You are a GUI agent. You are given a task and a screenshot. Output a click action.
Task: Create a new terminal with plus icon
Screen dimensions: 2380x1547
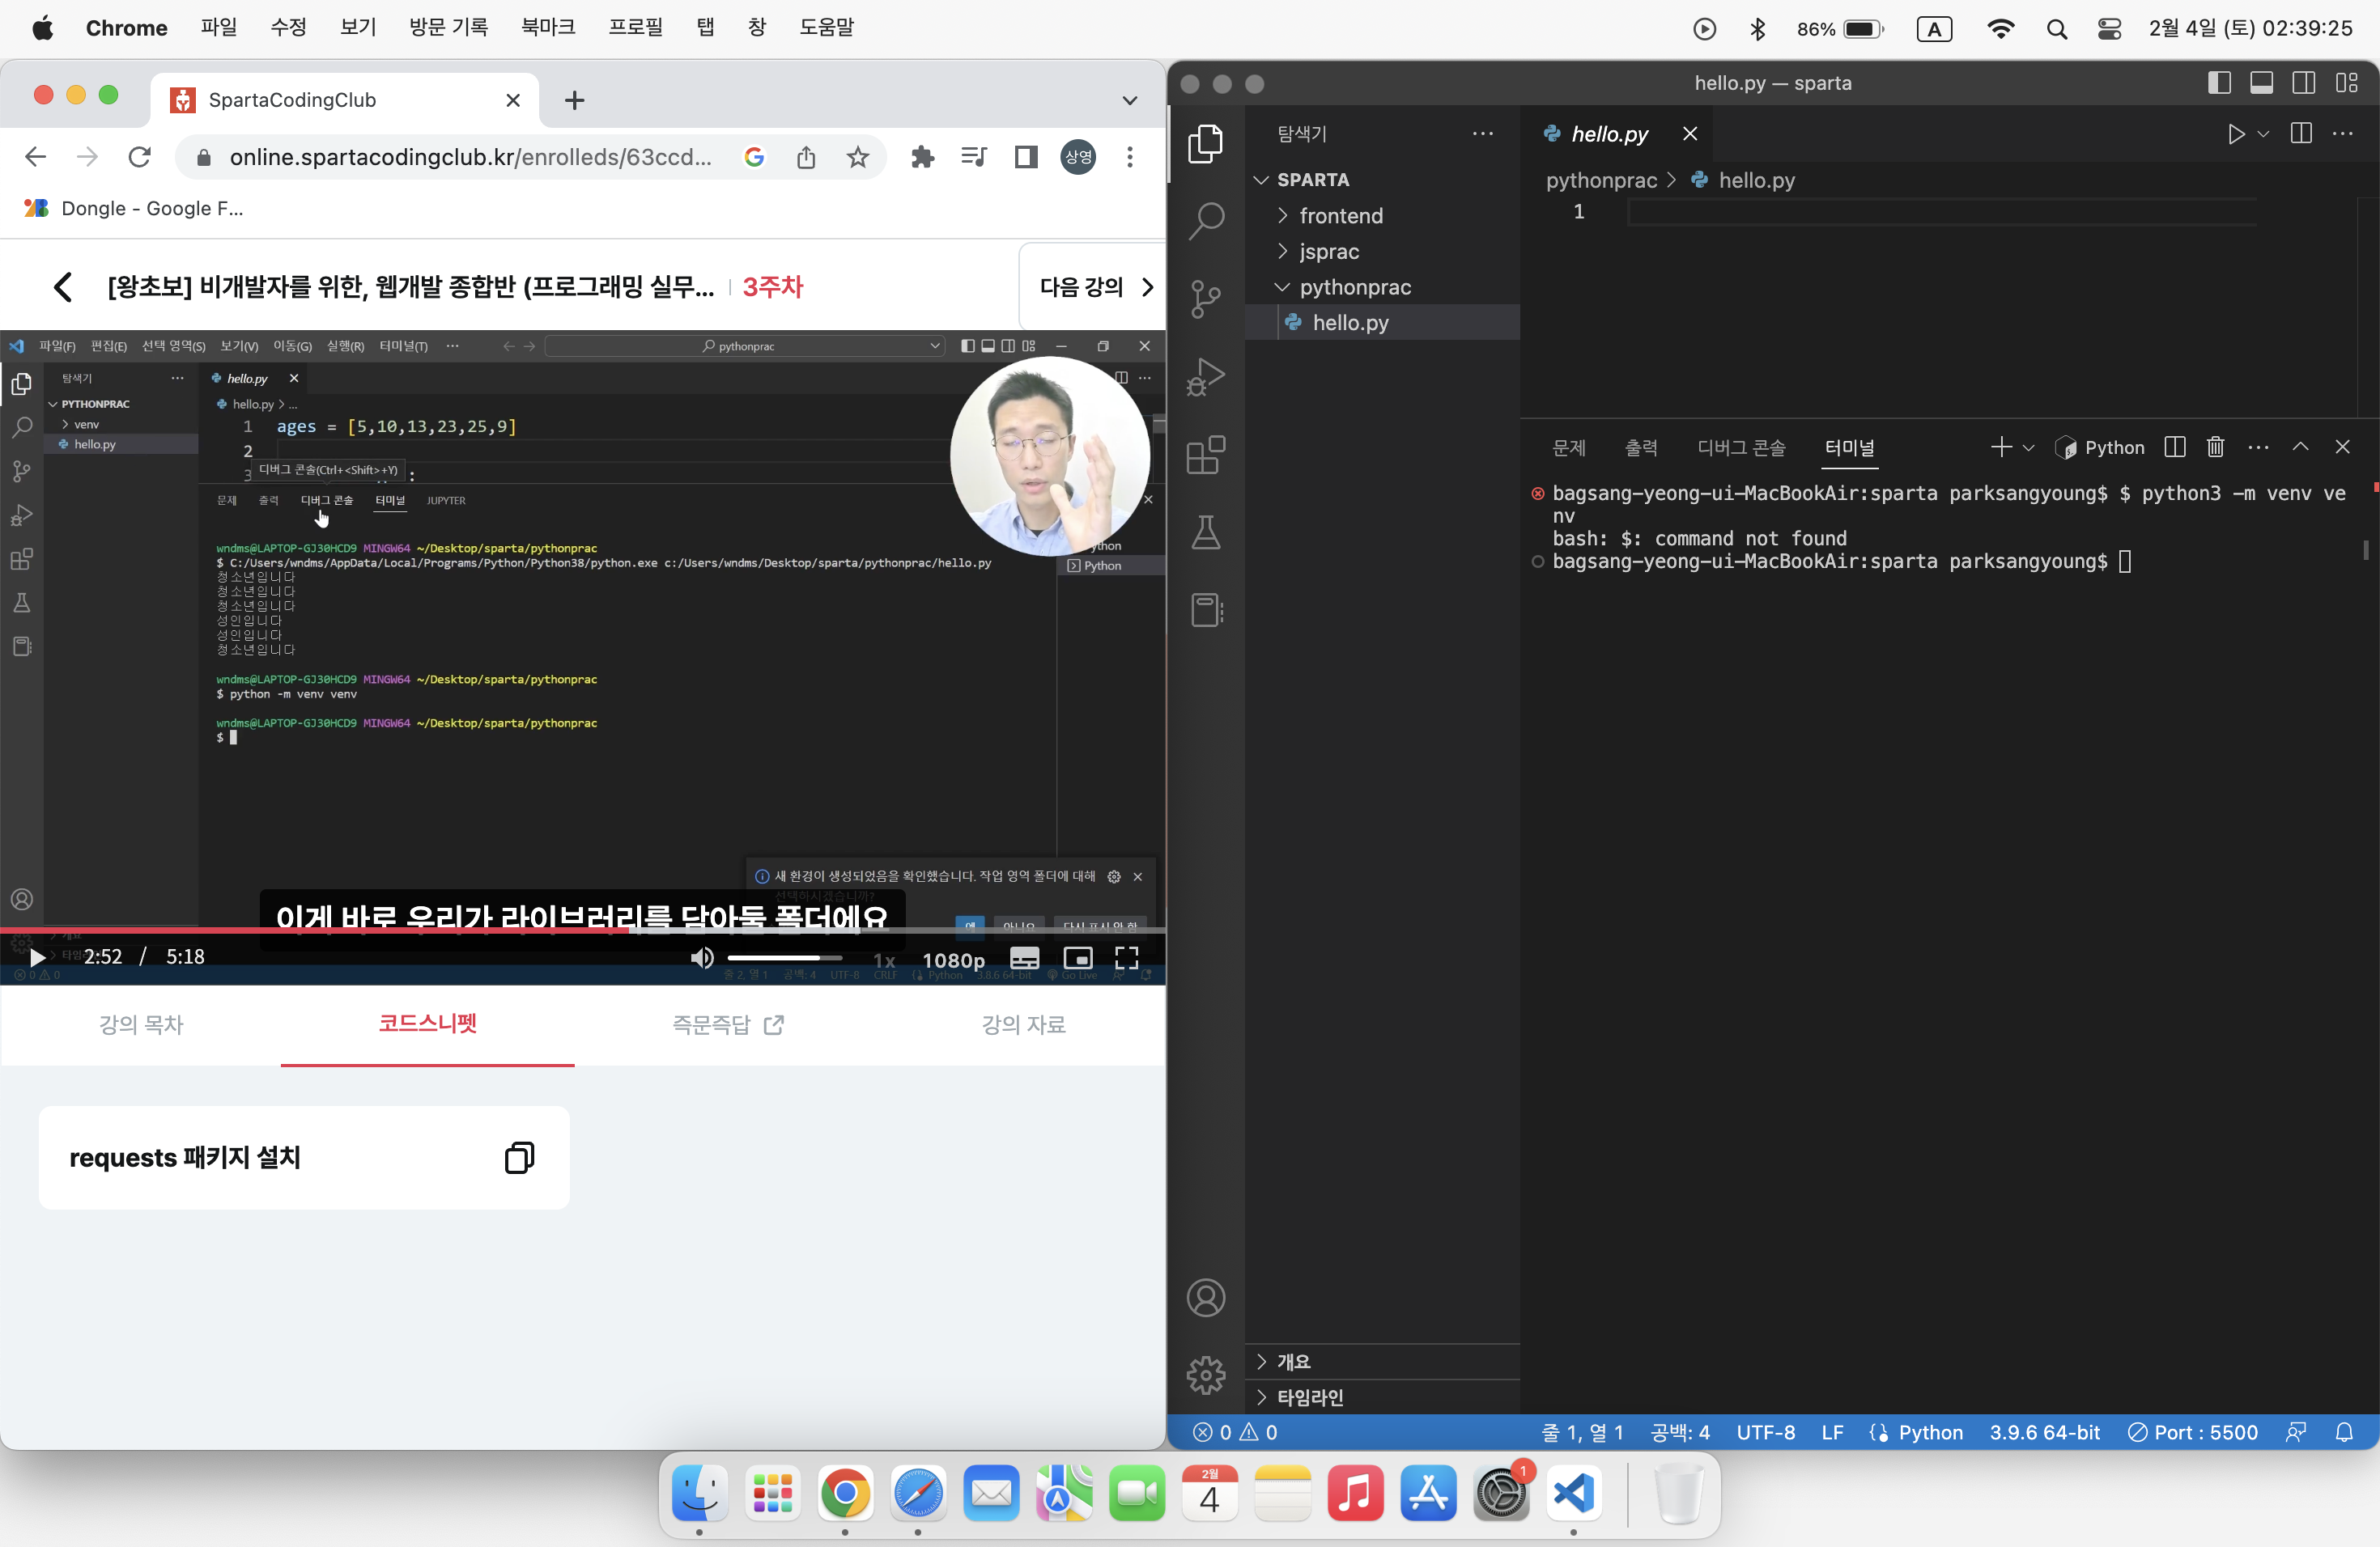2001,447
